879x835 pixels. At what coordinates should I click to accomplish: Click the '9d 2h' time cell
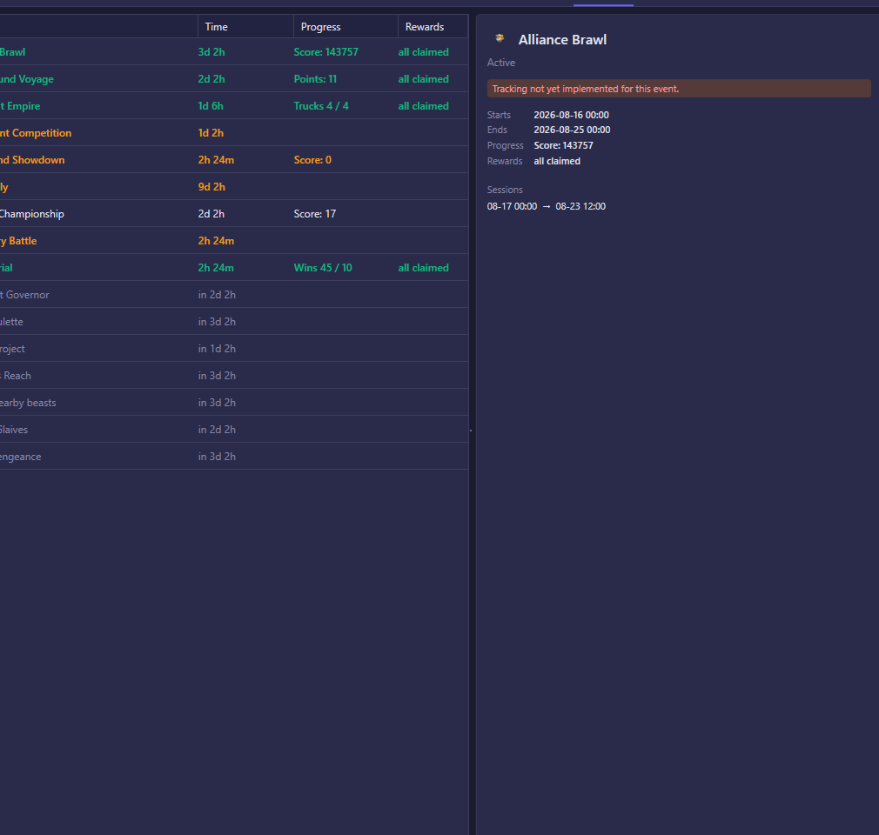click(211, 187)
